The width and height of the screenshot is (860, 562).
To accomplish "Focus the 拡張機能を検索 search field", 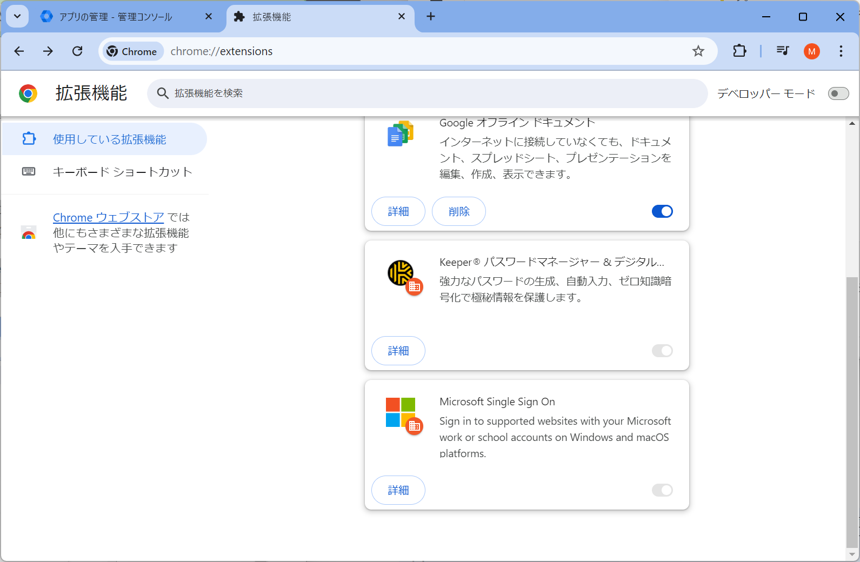I will (428, 93).
